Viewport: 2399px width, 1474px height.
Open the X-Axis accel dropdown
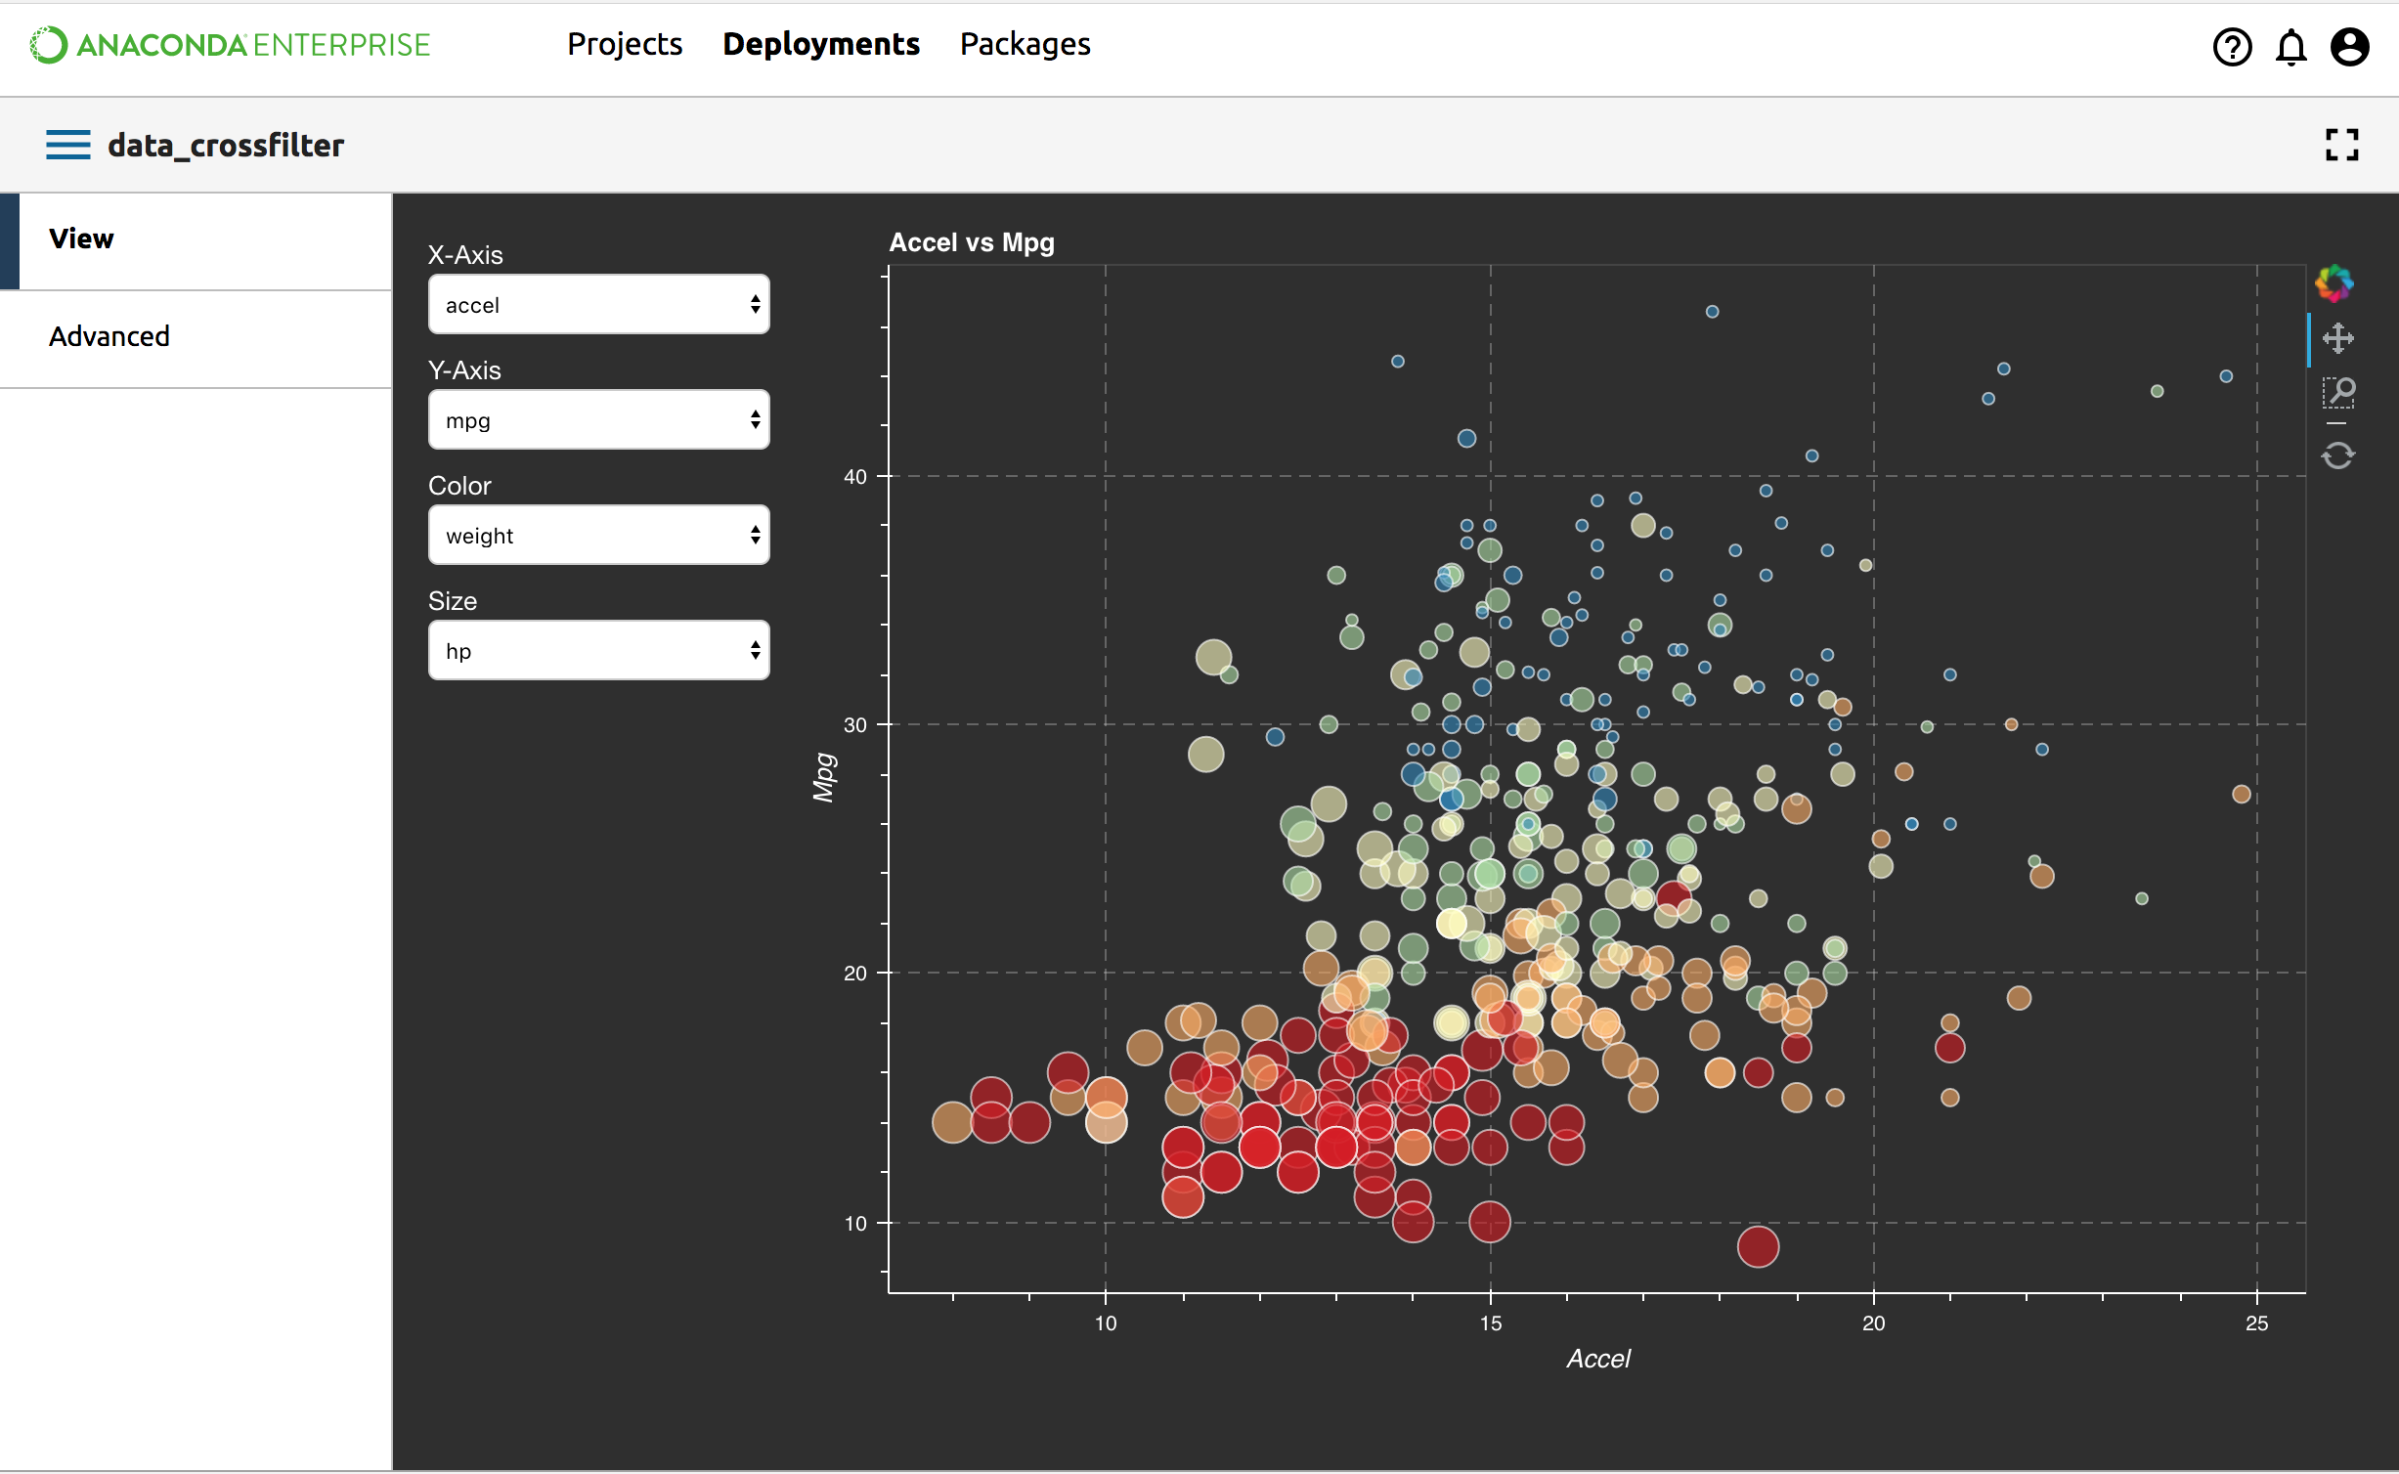(598, 305)
